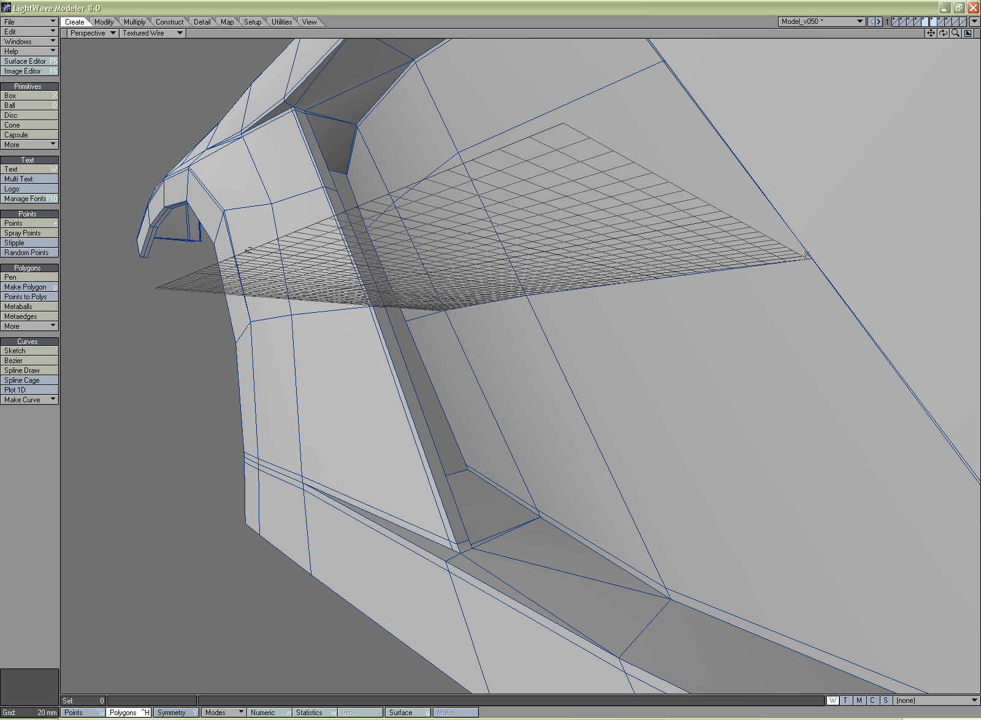Open the Statistics panel
This screenshot has height=720, width=981.
(315, 713)
